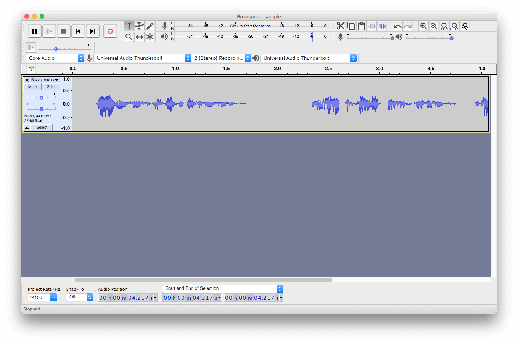
Task: Solo the Buzzsprout sample track
Action: coord(50,86)
